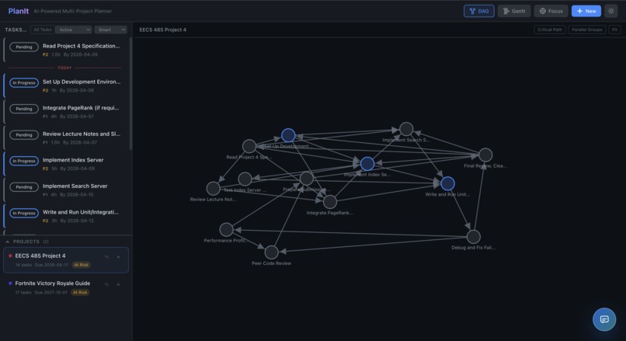Click Pending status of Integrate PageRank task
The height and width of the screenshot is (341, 626).
(24, 109)
